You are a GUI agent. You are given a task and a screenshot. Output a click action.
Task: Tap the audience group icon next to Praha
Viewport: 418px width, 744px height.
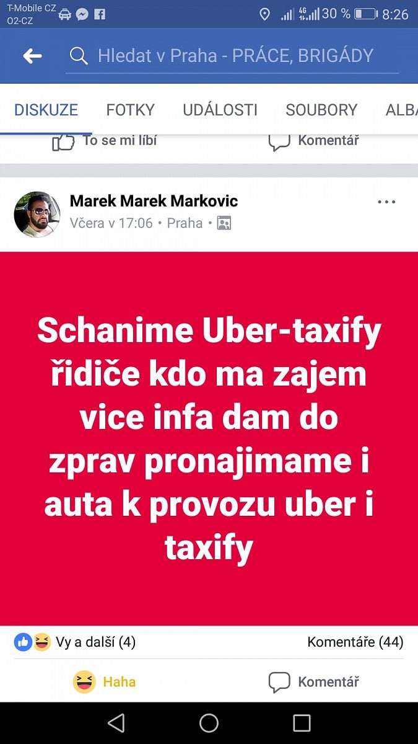[x=224, y=223]
